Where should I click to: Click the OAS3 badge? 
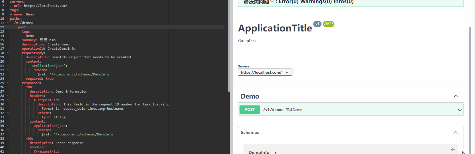click(x=329, y=24)
